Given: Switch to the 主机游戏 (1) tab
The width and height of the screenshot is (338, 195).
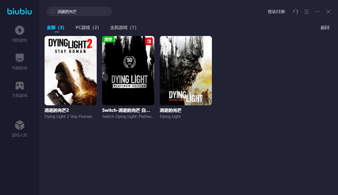Looking at the screenshot, I should click(123, 27).
